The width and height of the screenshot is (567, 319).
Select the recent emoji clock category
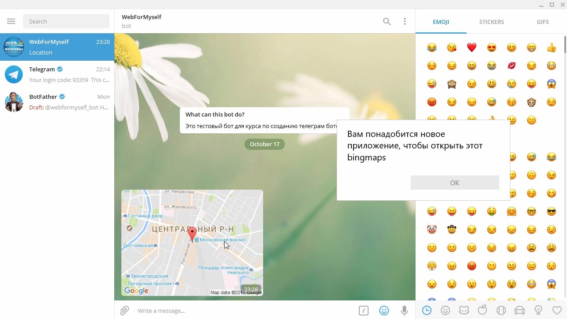(x=427, y=311)
